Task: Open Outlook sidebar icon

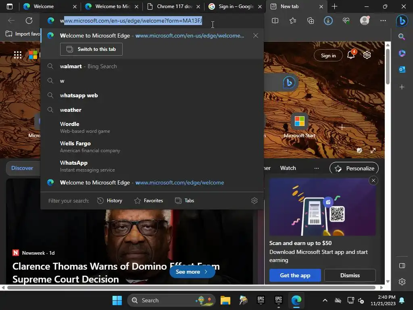Action: [x=402, y=69]
